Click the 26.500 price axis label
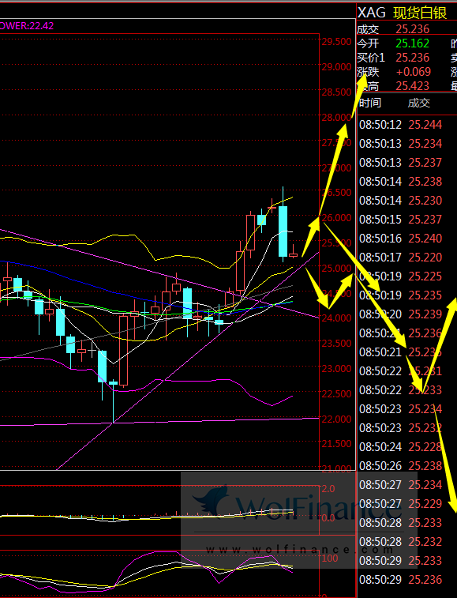The width and height of the screenshot is (457, 598). [x=336, y=193]
